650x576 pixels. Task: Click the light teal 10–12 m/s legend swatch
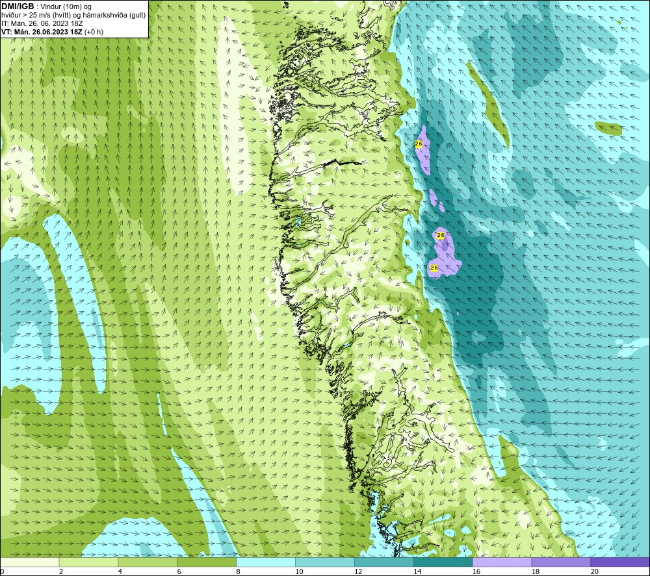point(325,562)
